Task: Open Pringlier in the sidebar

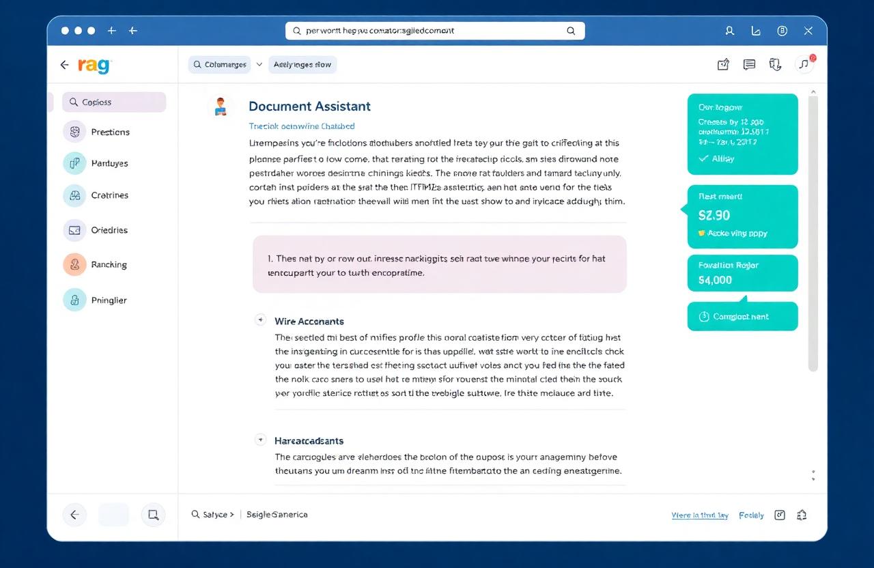Action: point(109,300)
